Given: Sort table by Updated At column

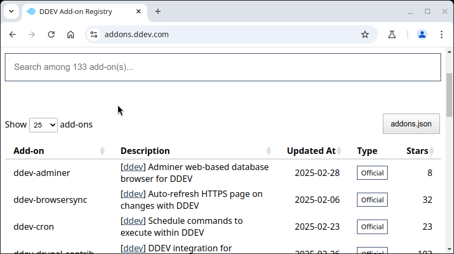Looking at the screenshot, I should point(311,151).
